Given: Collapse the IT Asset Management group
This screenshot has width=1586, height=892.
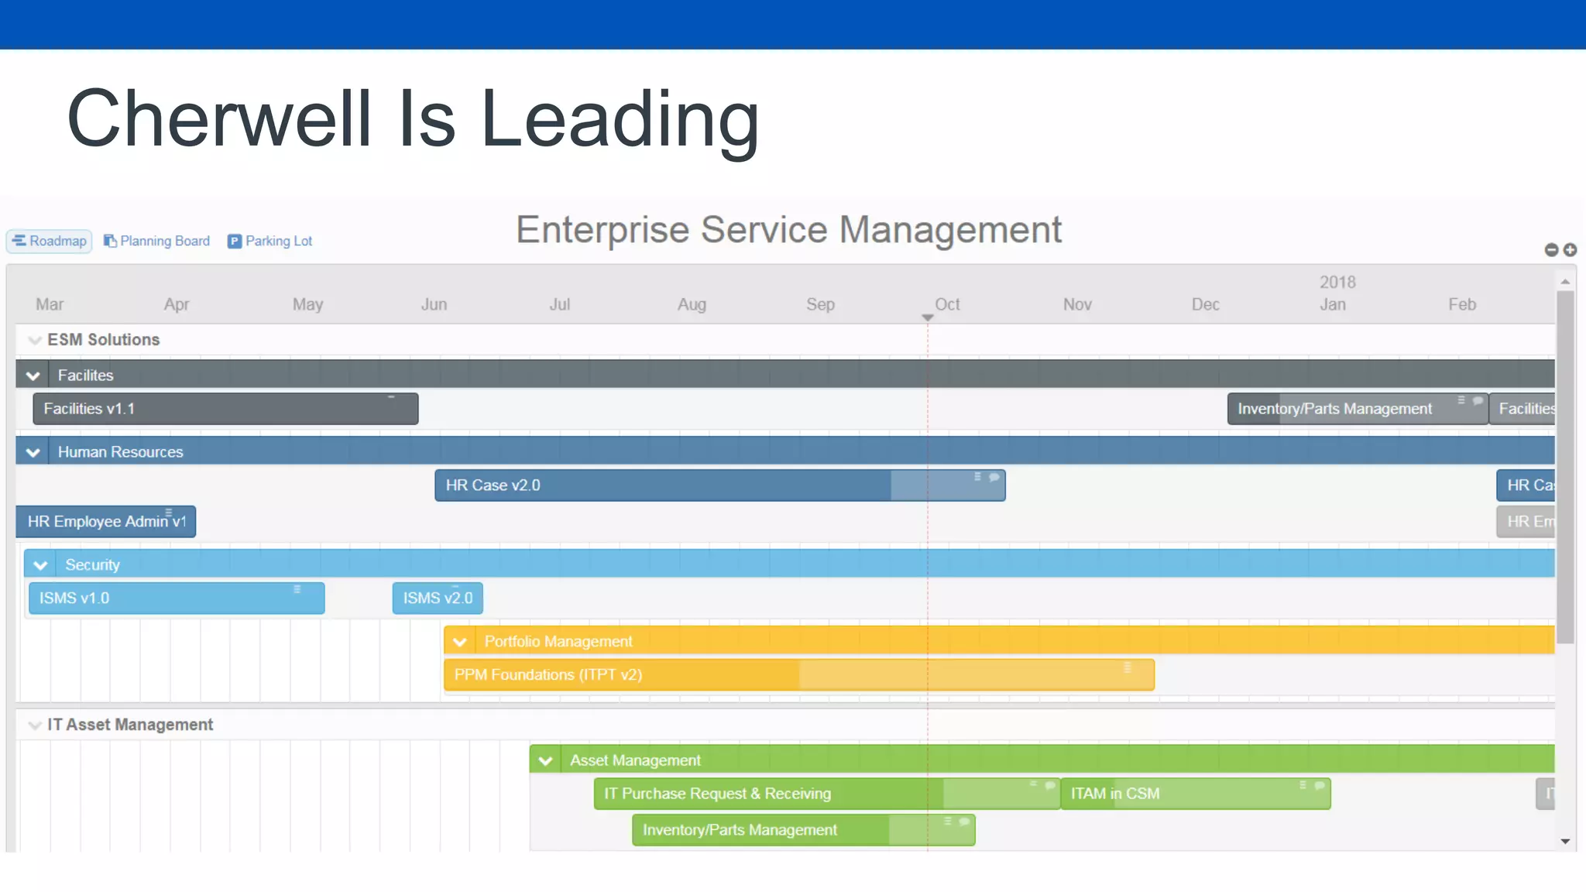Looking at the screenshot, I should pyautogui.click(x=34, y=725).
